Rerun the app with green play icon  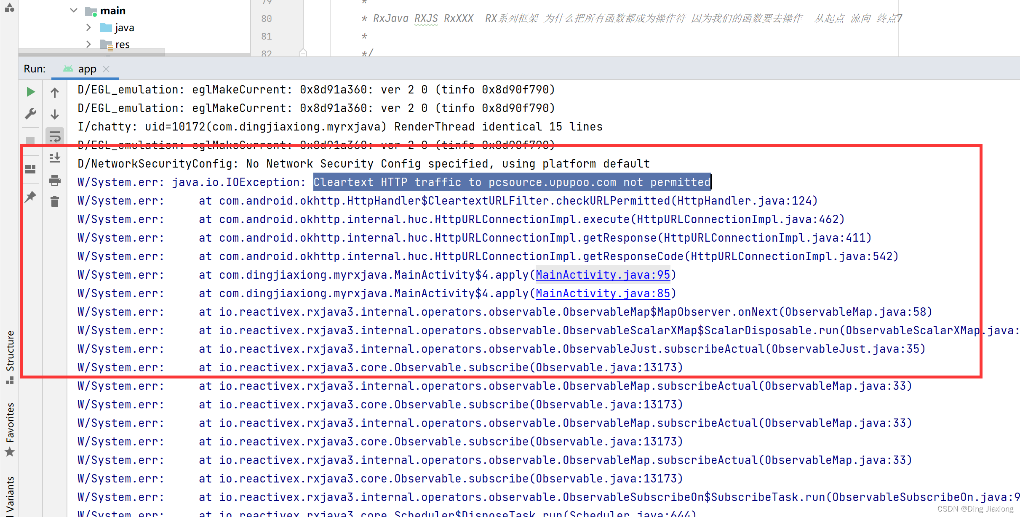click(30, 92)
